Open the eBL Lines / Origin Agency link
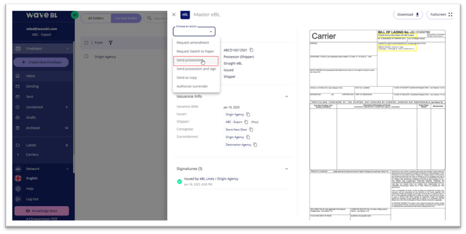Image resolution: width=466 pixels, height=234 pixels. click(219, 179)
